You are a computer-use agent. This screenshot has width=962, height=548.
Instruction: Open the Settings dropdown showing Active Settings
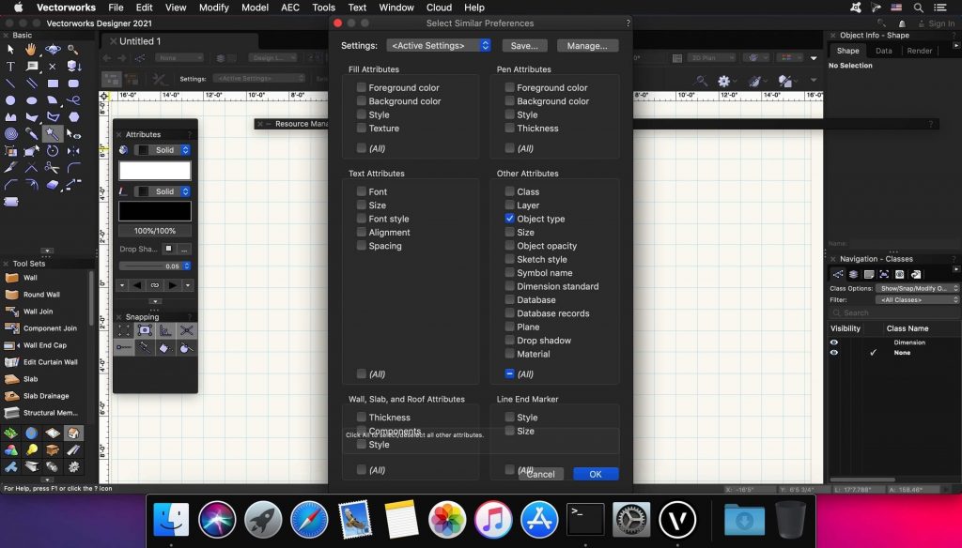pyautogui.click(x=439, y=44)
